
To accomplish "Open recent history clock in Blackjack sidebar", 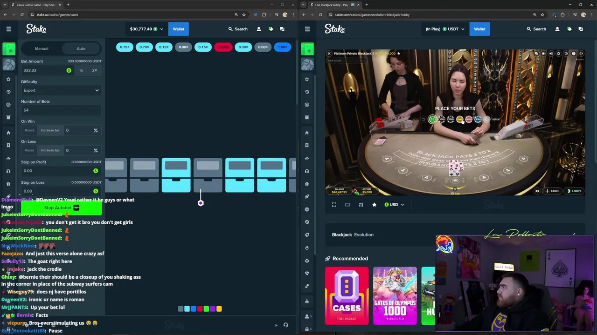I will (x=307, y=92).
